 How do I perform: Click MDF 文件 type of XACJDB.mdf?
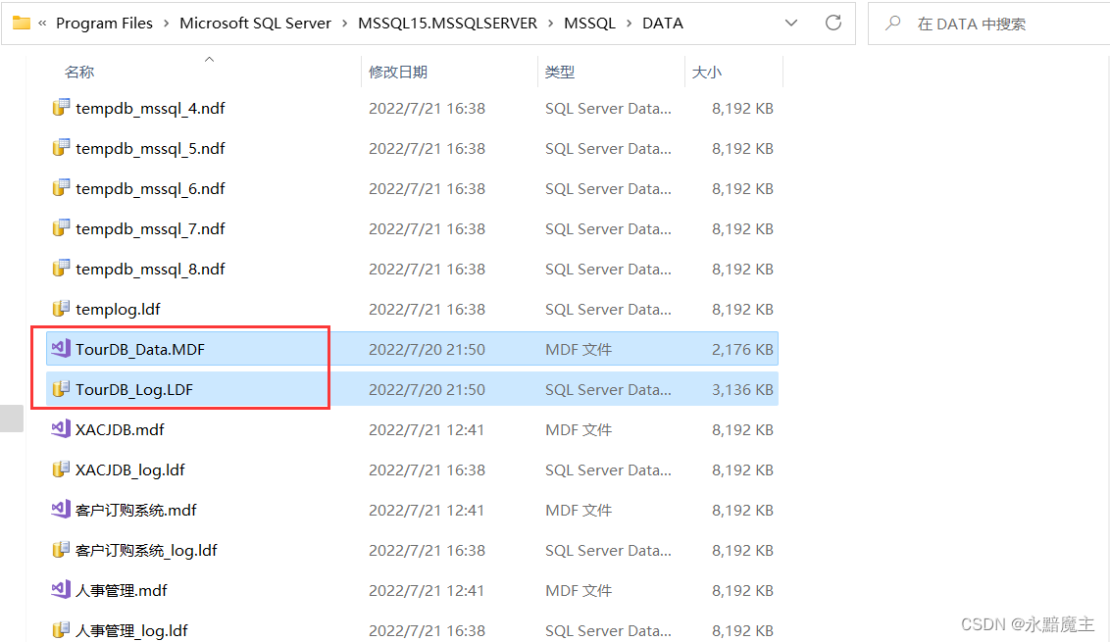tap(579, 429)
